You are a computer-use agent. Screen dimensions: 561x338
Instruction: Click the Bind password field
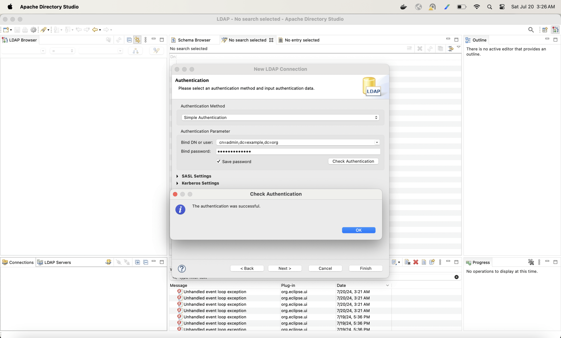[298, 151]
